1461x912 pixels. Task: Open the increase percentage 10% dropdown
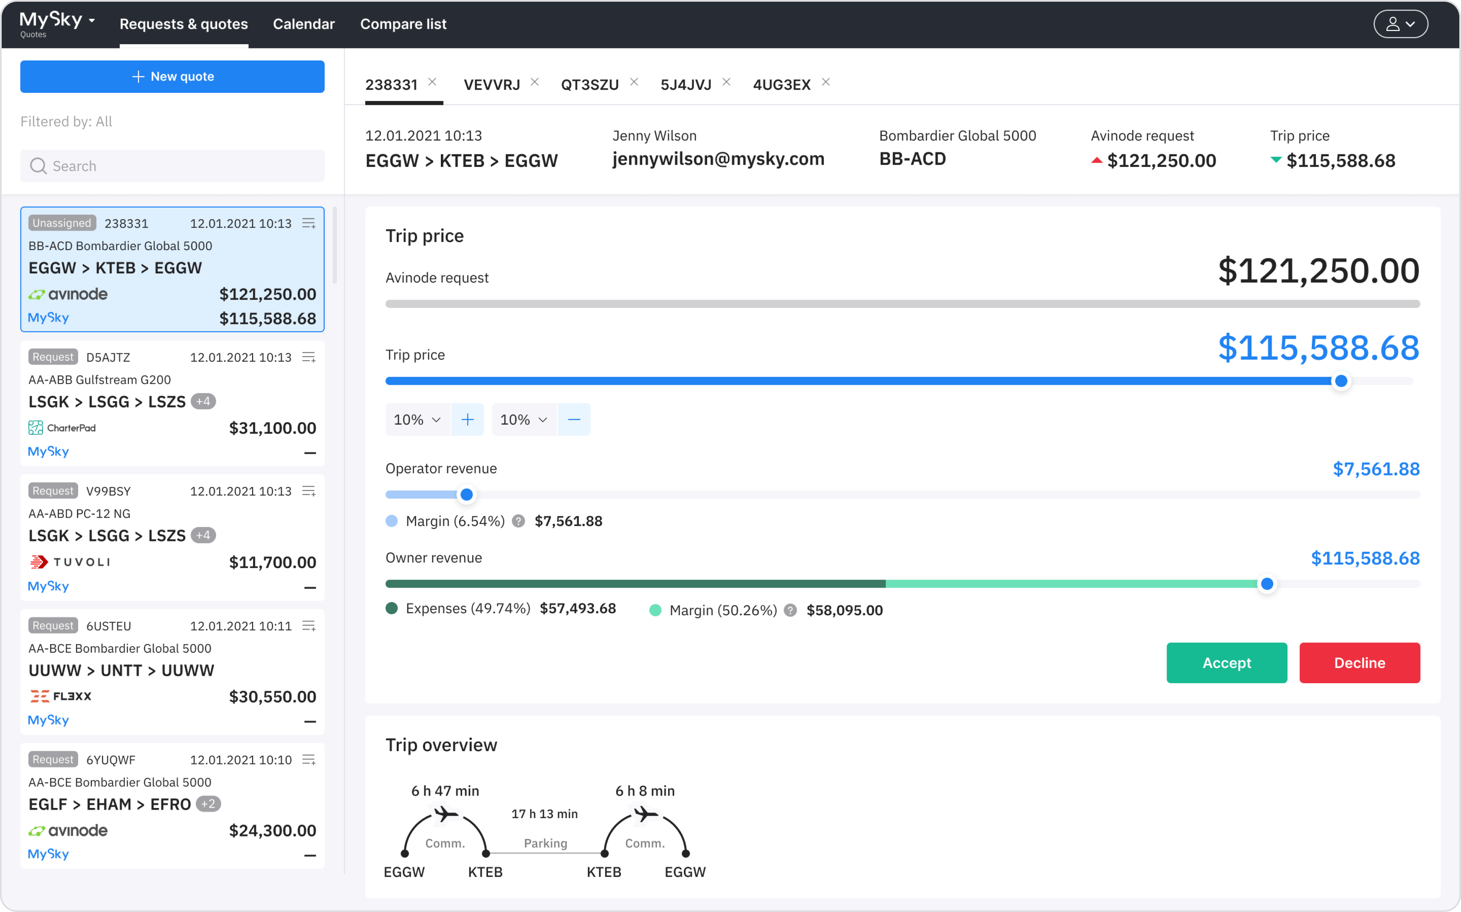pyautogui.click(x=417, y=419)
